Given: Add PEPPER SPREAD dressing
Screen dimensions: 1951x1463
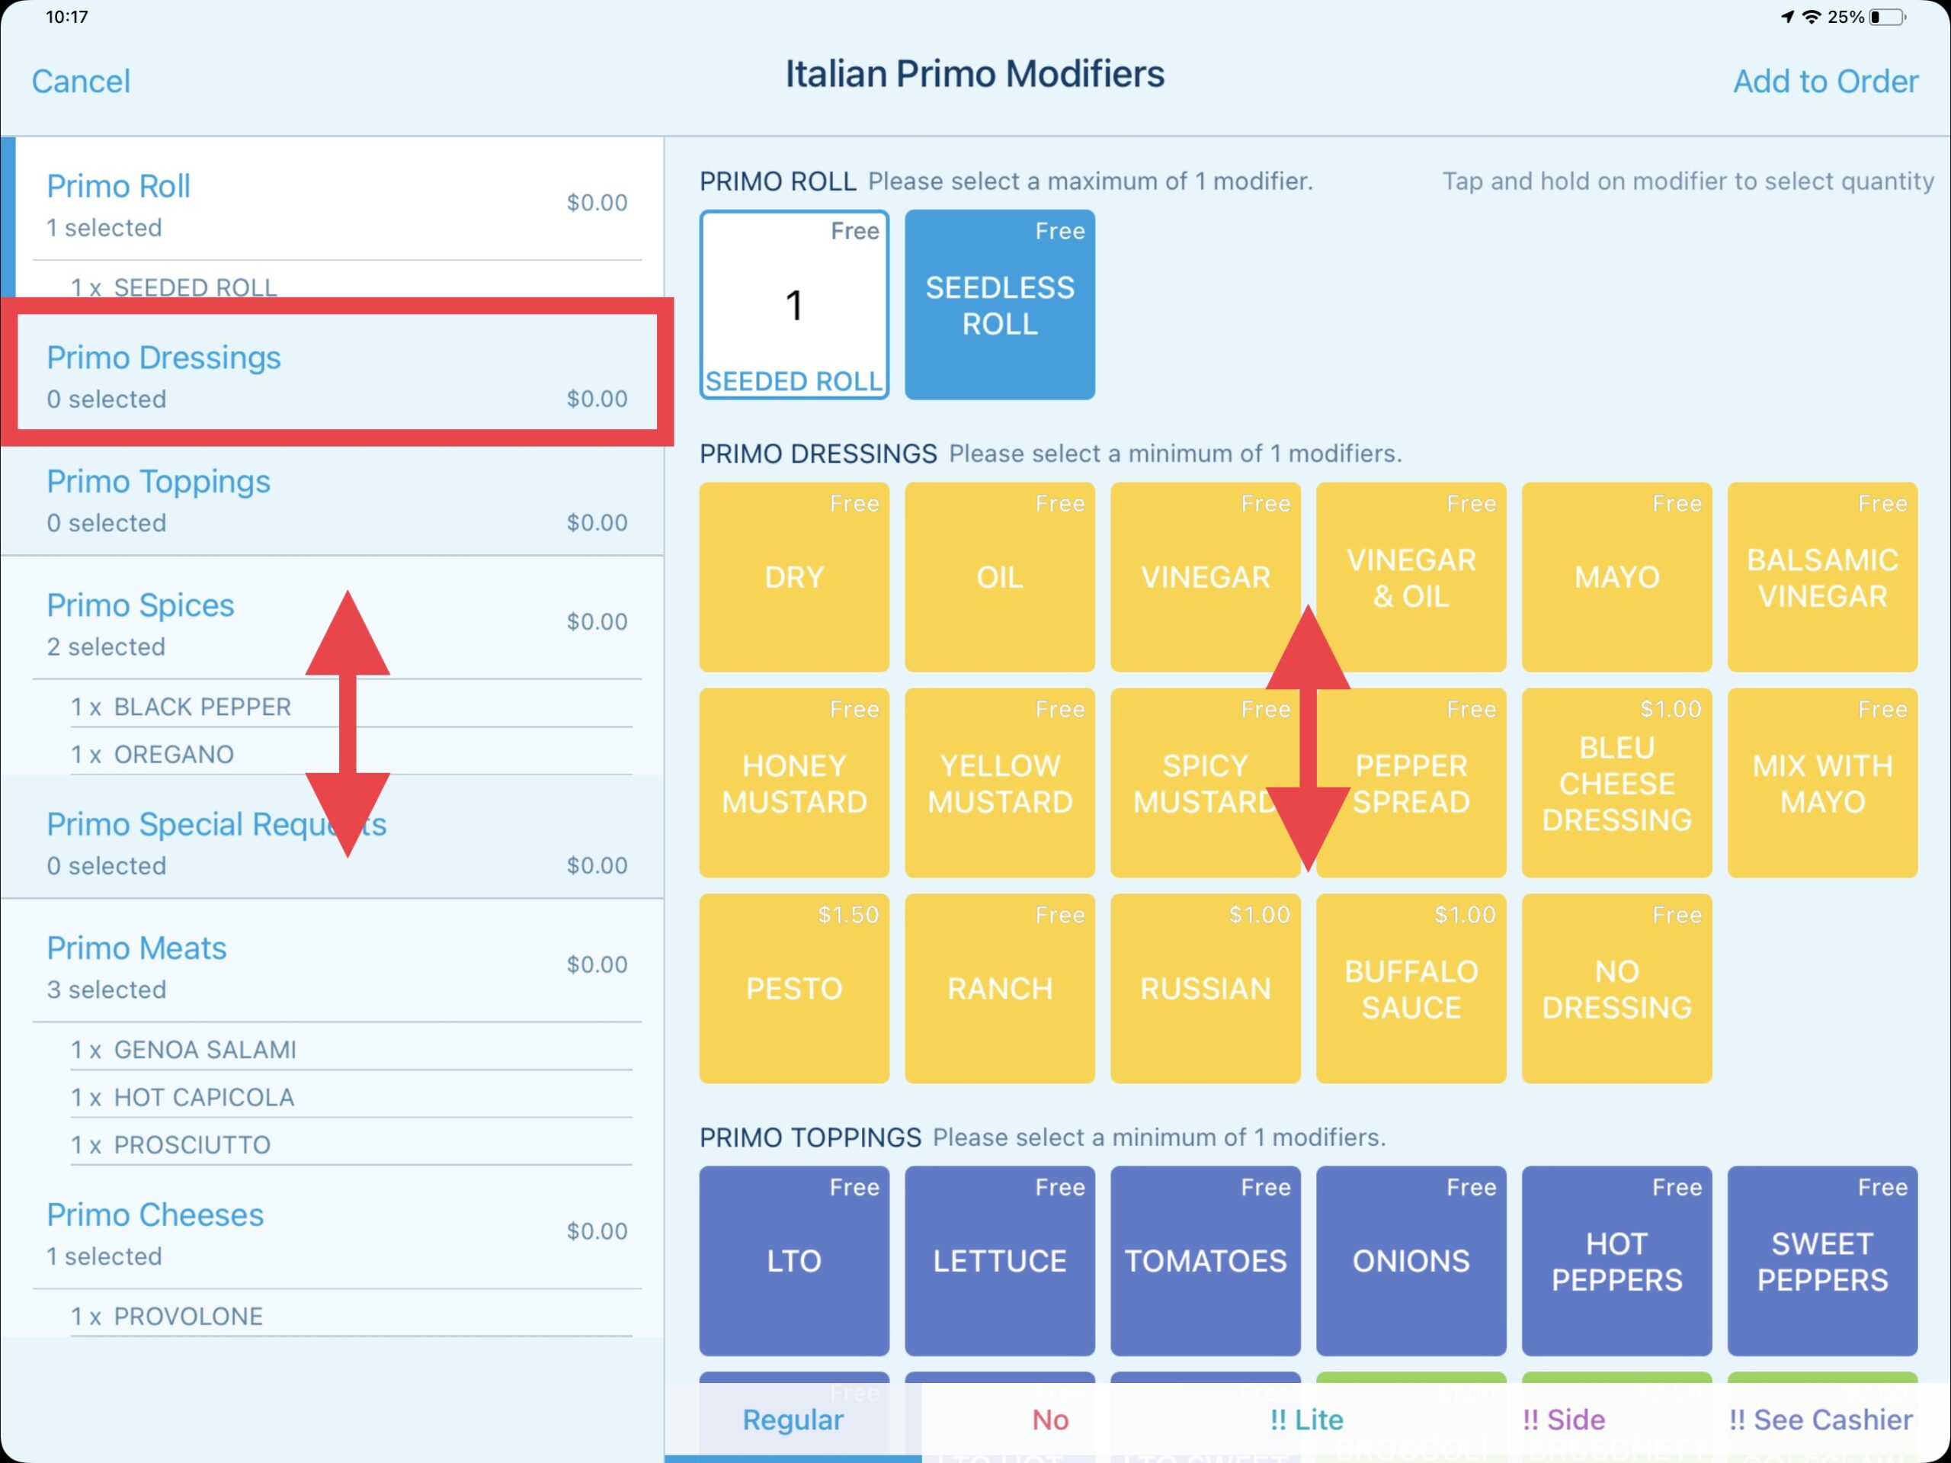Looking at the screenshot, I should (1411, 781).
